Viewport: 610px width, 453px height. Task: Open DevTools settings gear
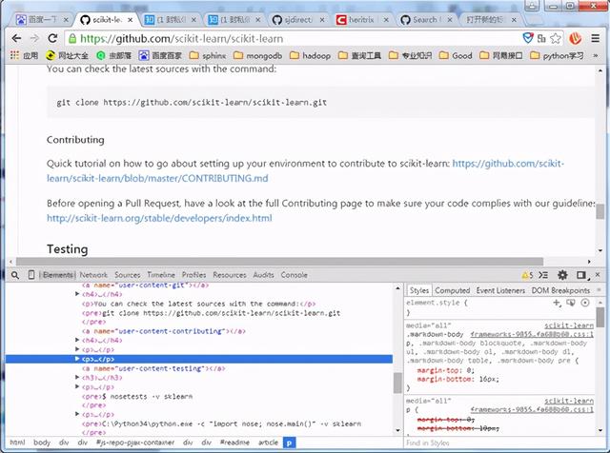coord(562,275)
